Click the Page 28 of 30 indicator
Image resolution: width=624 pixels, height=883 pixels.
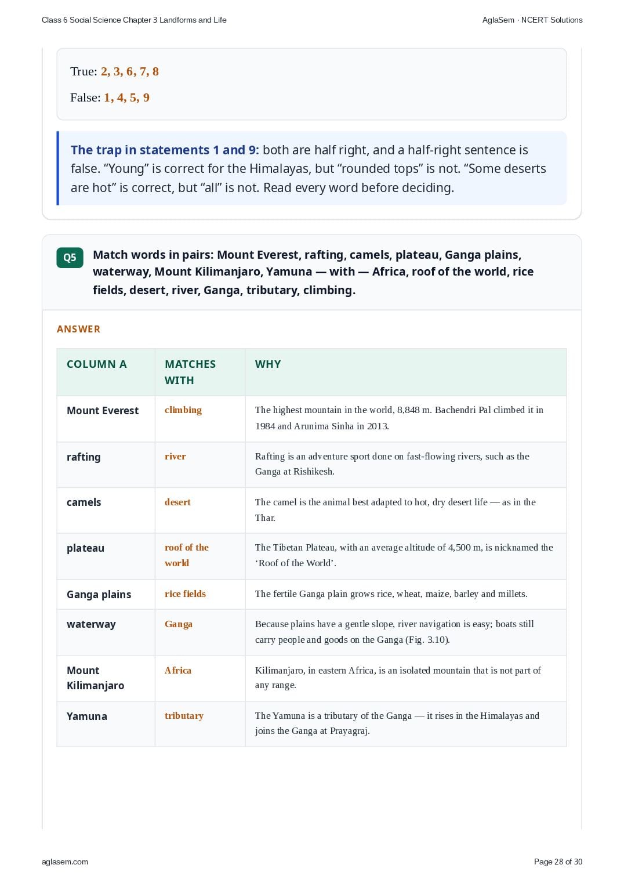pyautogui.click(x=558, y=862)
